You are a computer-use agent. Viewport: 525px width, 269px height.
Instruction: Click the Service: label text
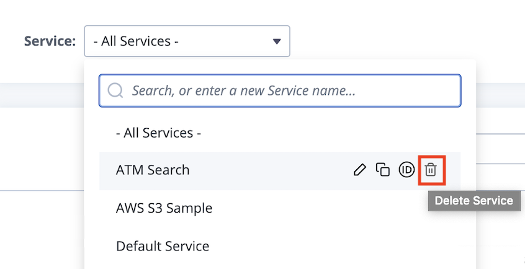50,41
